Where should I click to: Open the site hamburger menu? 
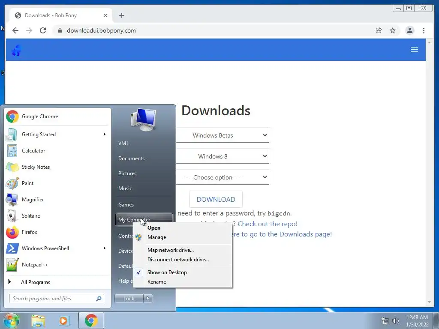coord(415,50)
